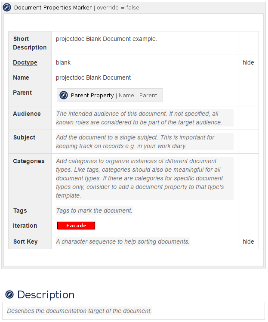Click the 'Doctype' header cell
268x322 pixels.
click(x=30, y=62)
